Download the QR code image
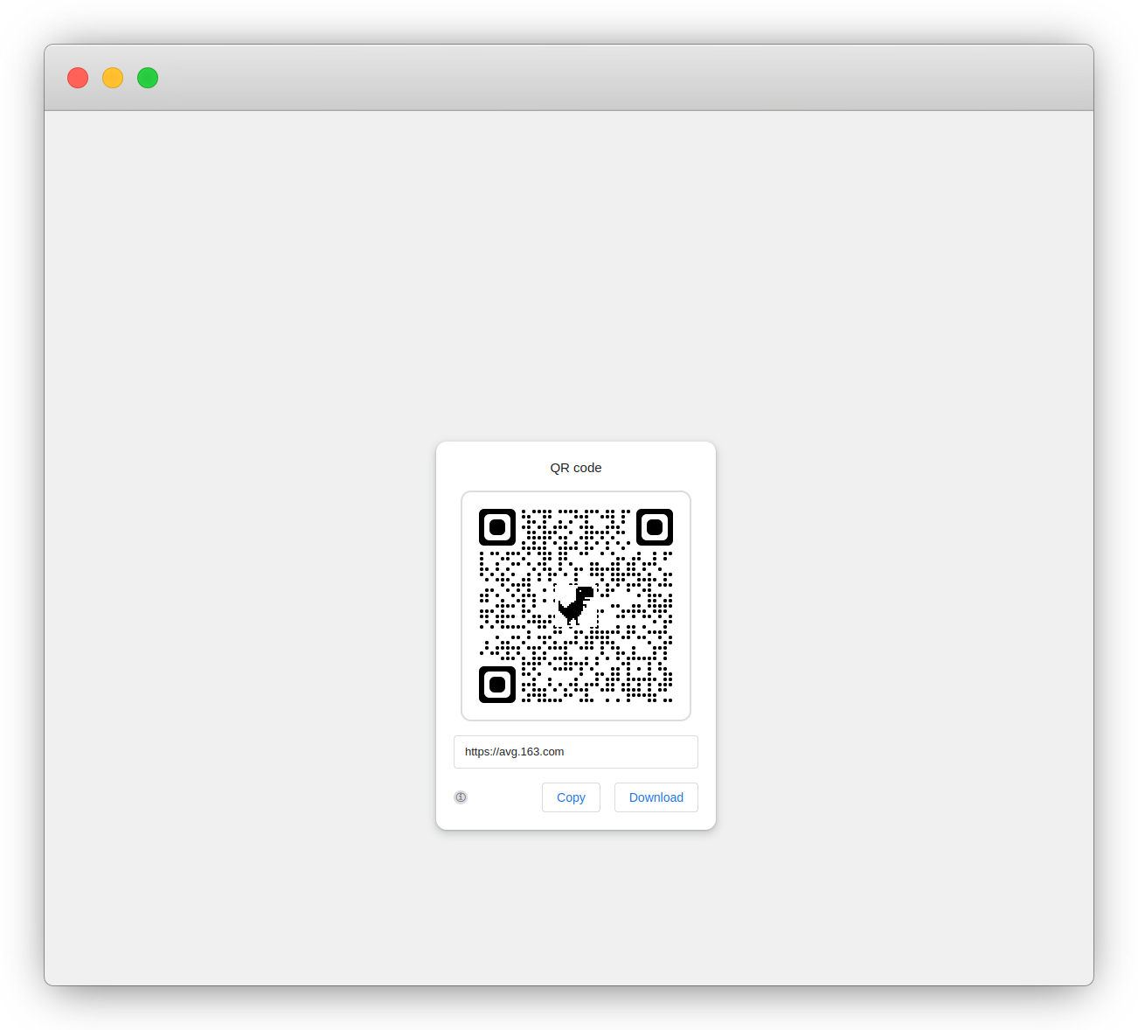The image size is (1138, 1030). tap(656, 797)
